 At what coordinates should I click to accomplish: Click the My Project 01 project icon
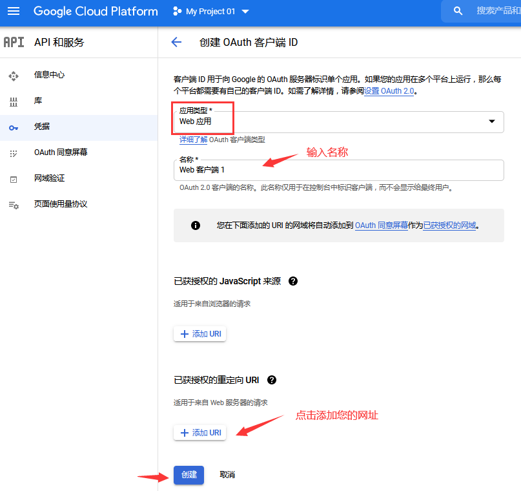pos(177,11)
